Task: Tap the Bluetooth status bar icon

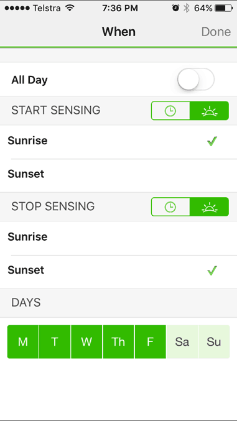Action: (x=186, y=8)
